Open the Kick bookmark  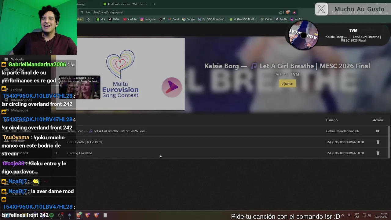pyautogui.click(x=101, y=19)
